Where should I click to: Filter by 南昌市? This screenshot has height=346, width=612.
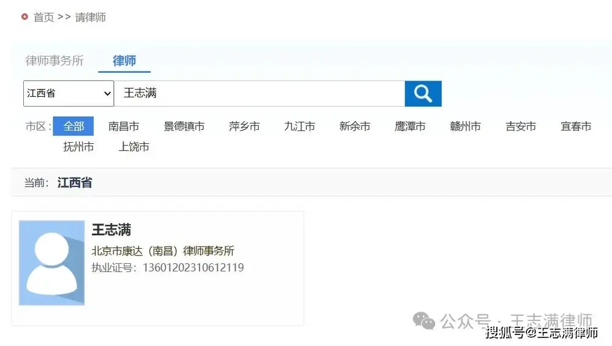[x=124, y=126]
